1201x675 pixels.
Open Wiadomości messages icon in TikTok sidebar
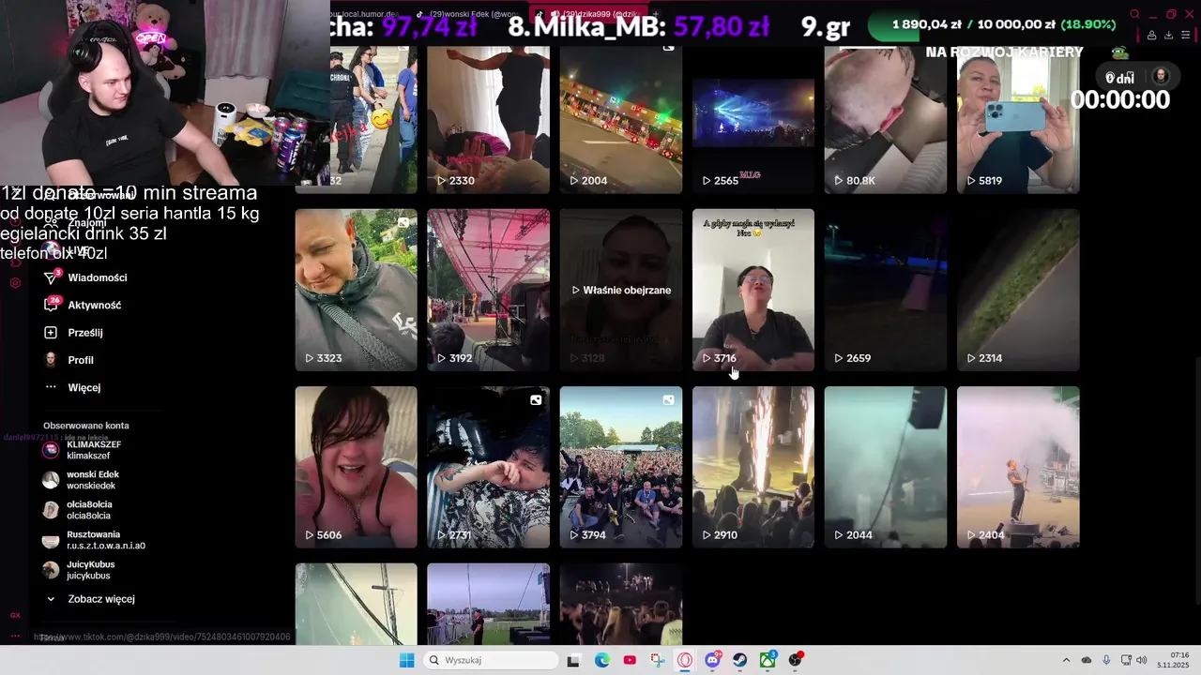click(x=51, y=277)
